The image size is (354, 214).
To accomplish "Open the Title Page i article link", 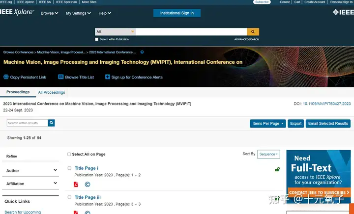I will [86, 168].
